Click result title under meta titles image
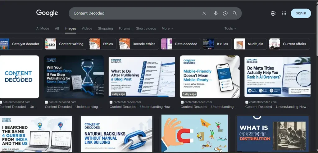Image resolution: width=318 pixels, height=153 pixels. click(x=277, y=107)
